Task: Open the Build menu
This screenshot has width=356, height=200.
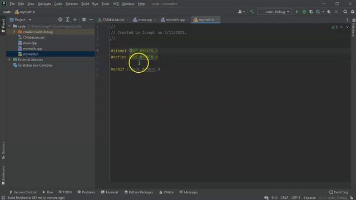Action: tap(85, 4)
